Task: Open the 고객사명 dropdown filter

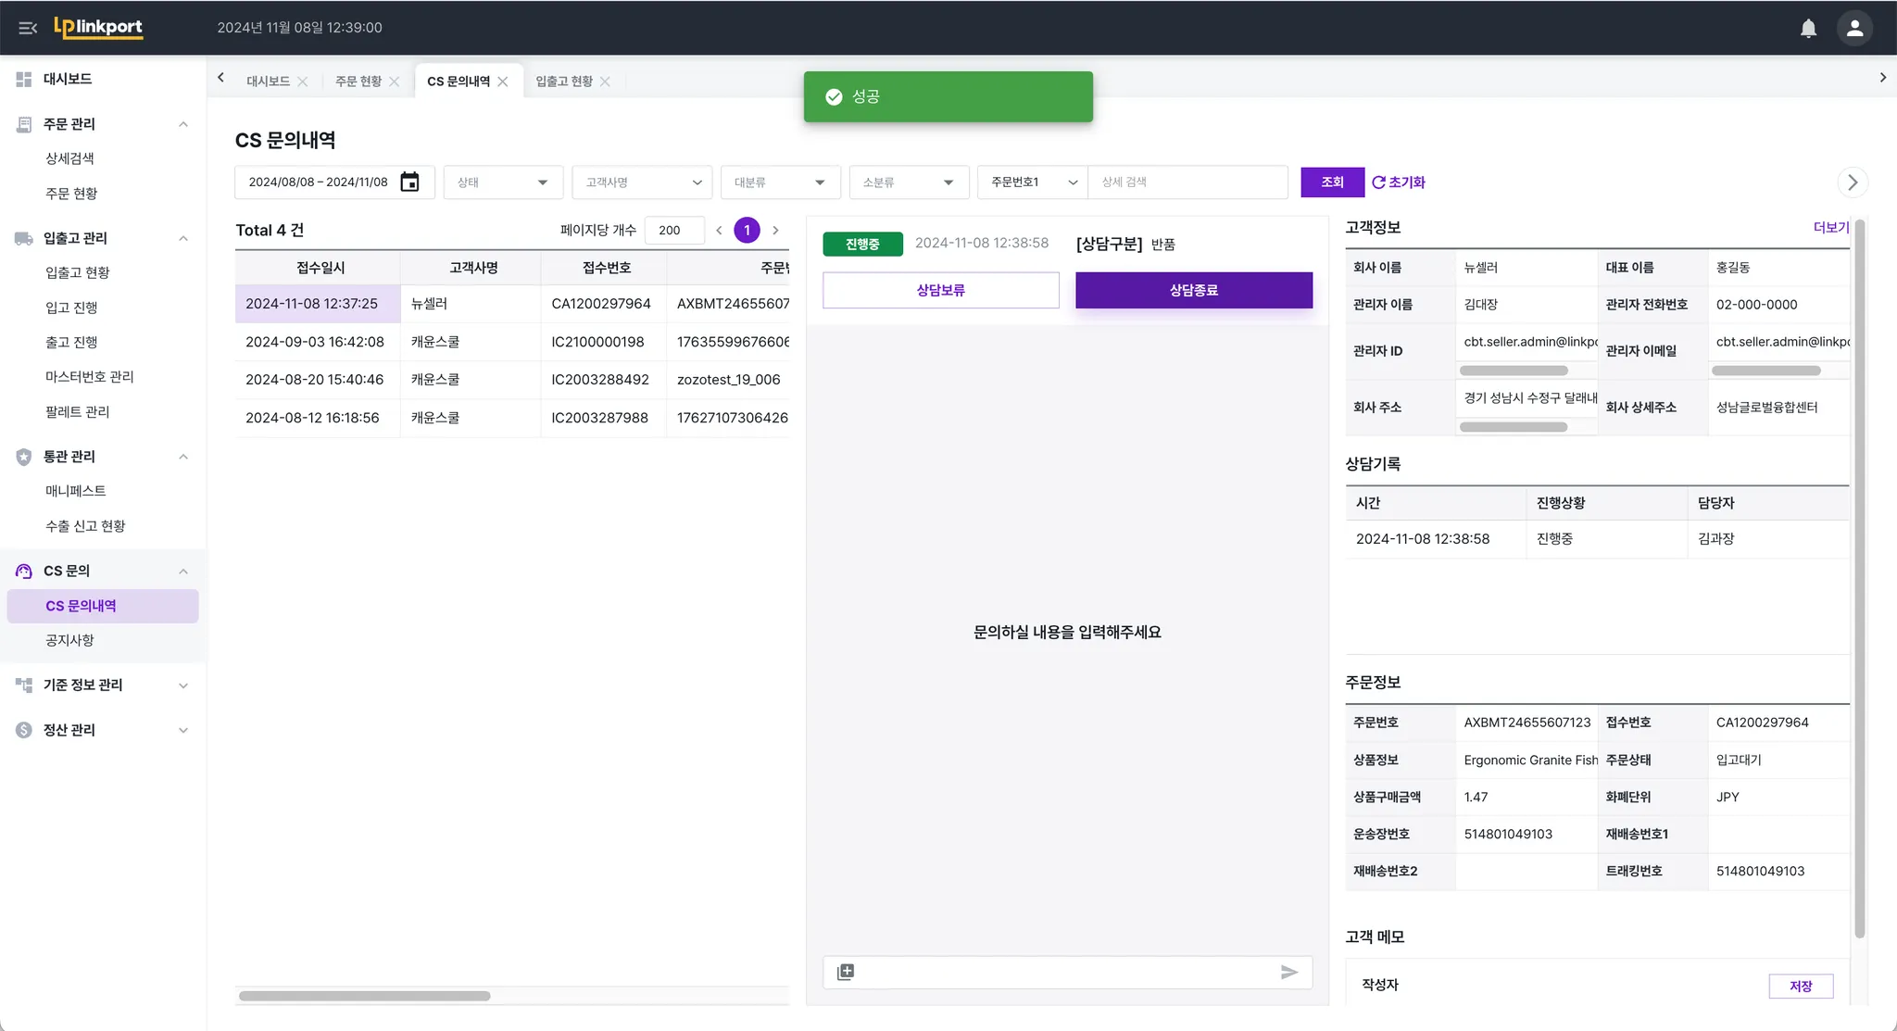Action: point(642,182)
